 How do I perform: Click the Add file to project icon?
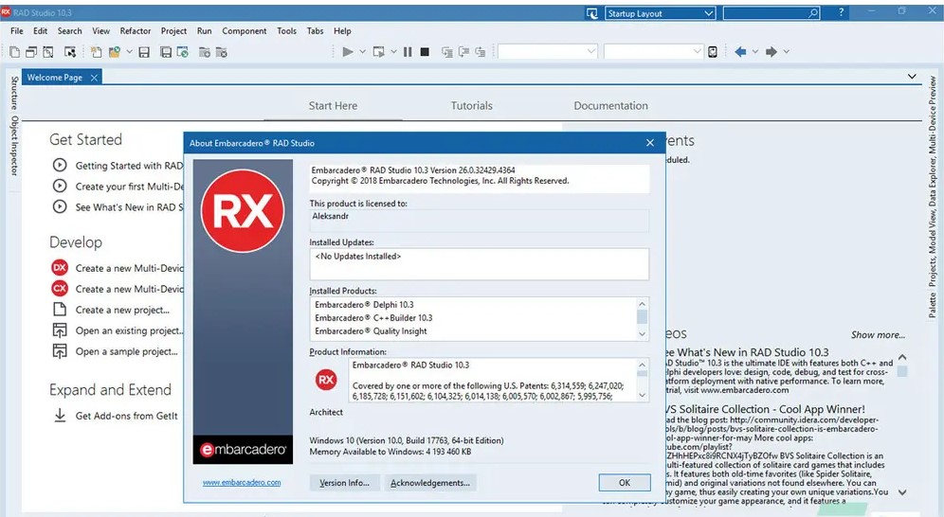click(x=205, y=52)
